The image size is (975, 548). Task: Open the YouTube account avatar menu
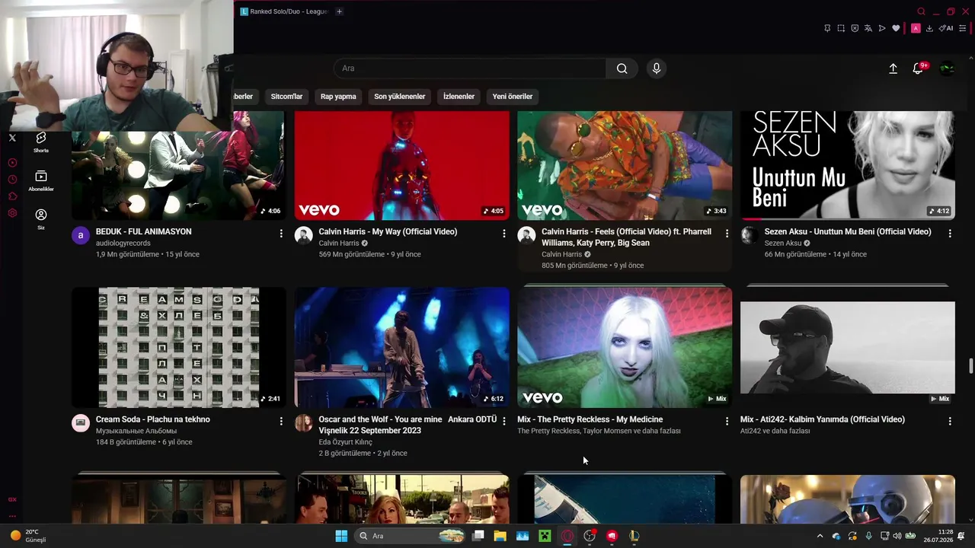947,68
